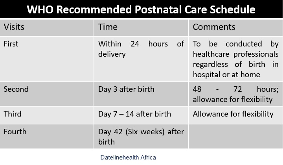Click the word Postnatal in the title
The width and height of the screenshot is (283, 165).
[x=158, y=9]
